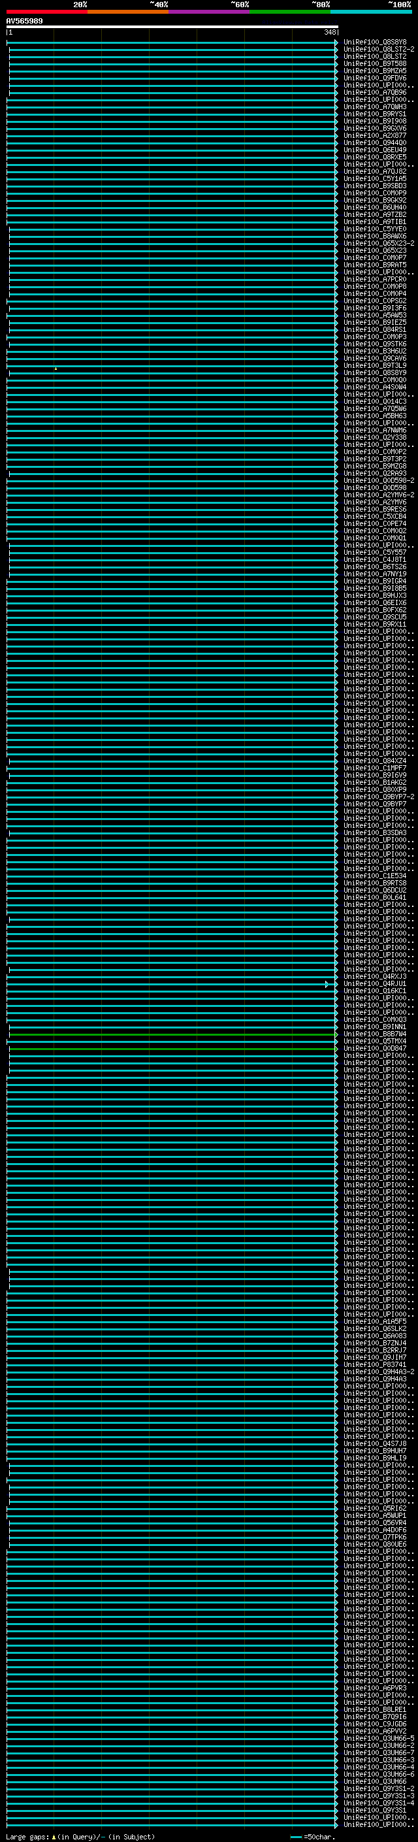Select hit label UniRef100_Q16KC1
418x1842 pixels.
point(375,991)
